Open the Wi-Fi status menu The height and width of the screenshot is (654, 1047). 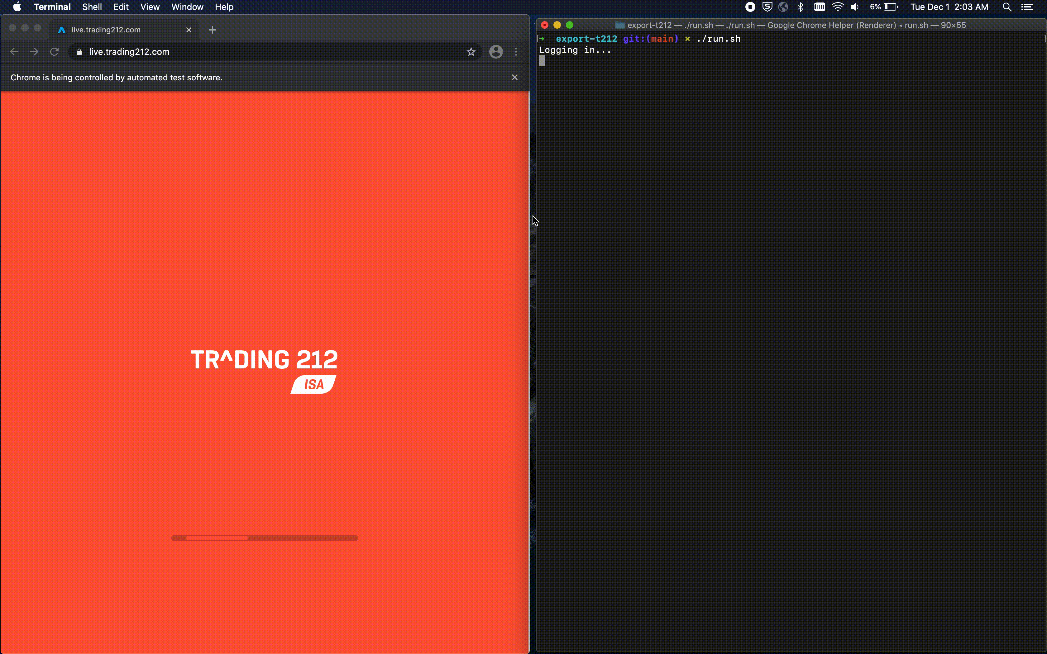(838, 7)
